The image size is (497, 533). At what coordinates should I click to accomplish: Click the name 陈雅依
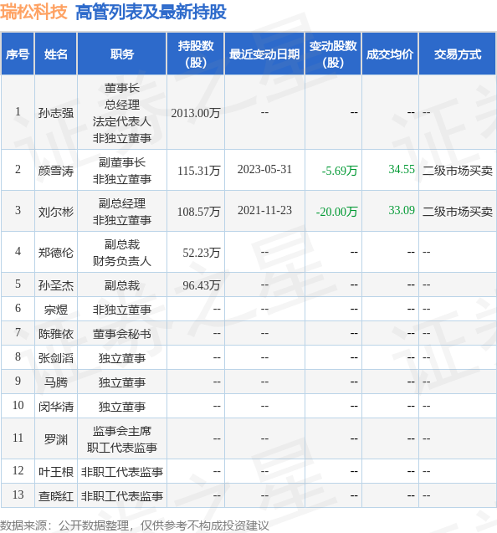pyautogui.click(x=56, y=334)
